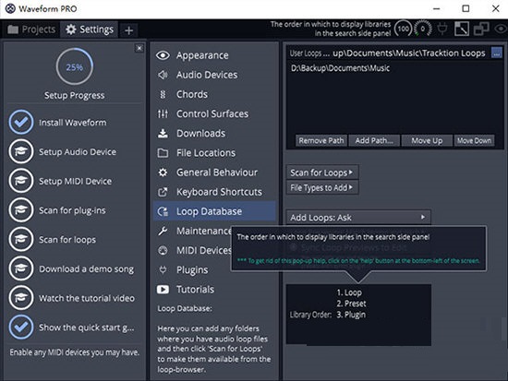The height and width of the screenshot is (381, 508).
Task: Click the Tutorials video play icon
Action: [163, 289]
